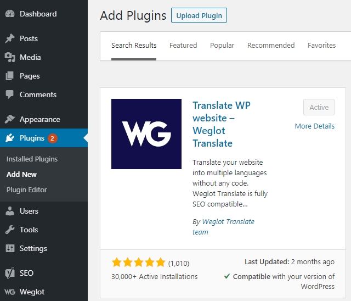
Task: Open the Tools wrench icon
Action: click(x=10, y=230)
